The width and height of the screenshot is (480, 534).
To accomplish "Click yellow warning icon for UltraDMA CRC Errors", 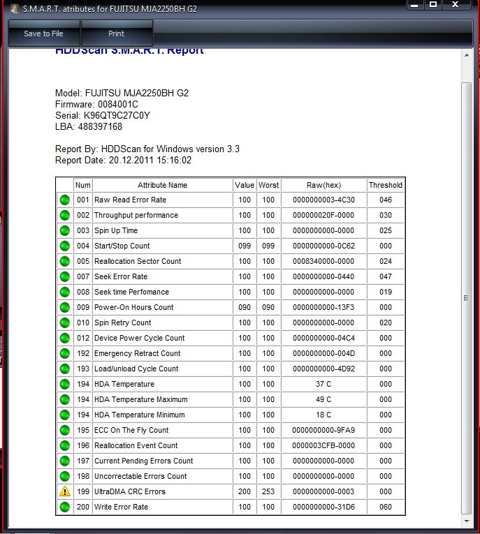I will click(65, 491).
